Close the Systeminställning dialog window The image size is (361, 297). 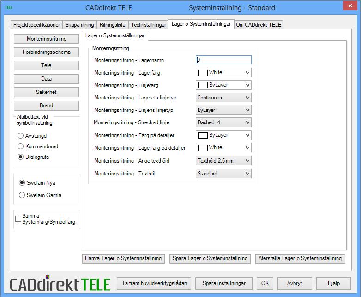pos(350,6)
